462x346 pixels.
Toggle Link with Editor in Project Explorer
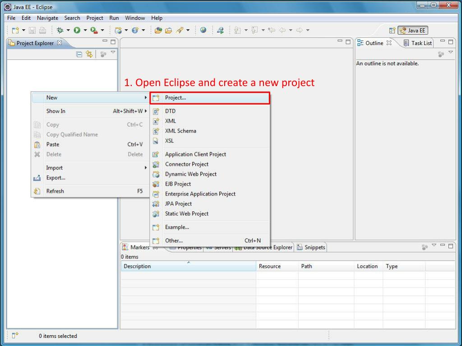pyautogui.click(x=89, y=54)
